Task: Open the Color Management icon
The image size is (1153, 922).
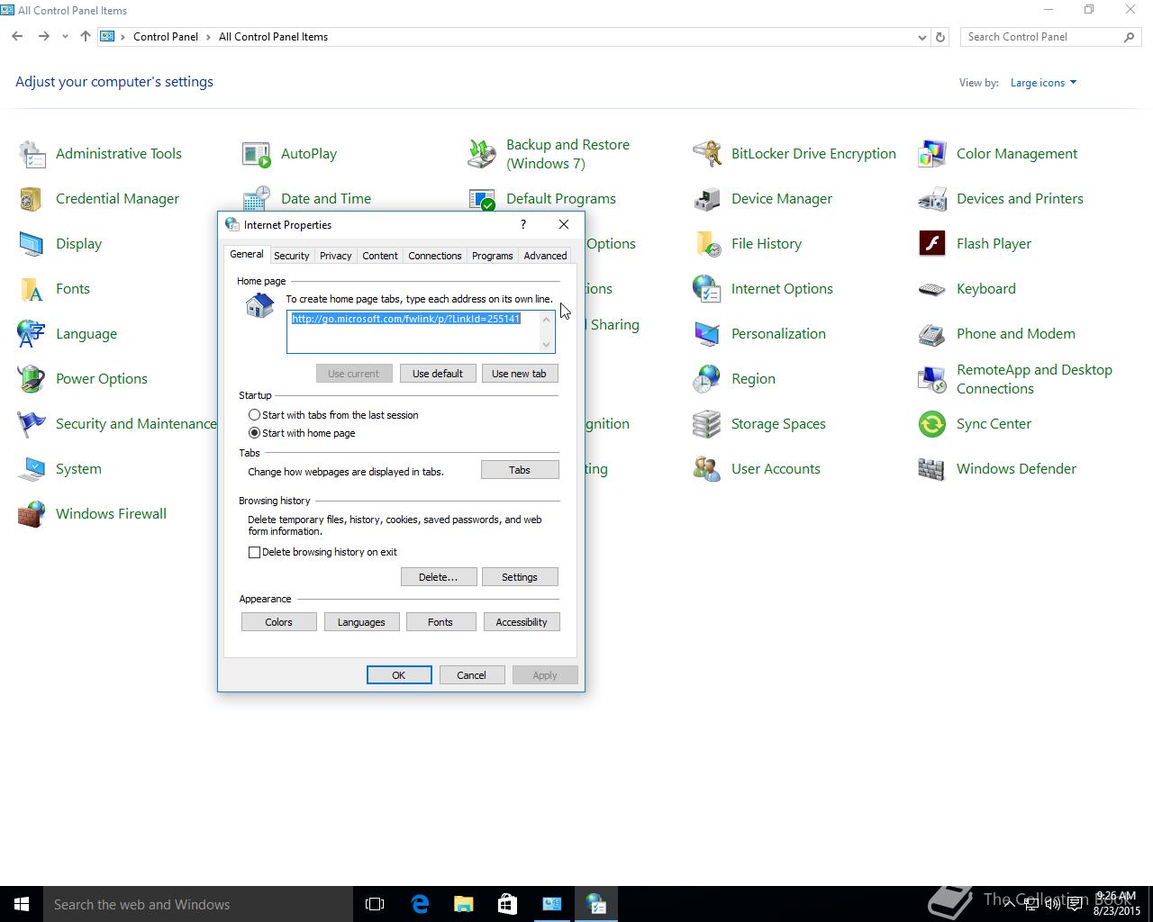Action: 932,154
